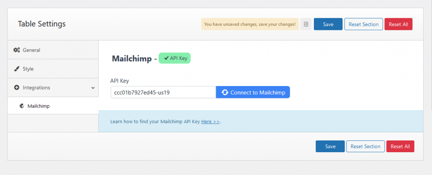Click the bottom Reset Section button
The image size is (432, 175).
point(365,146)
